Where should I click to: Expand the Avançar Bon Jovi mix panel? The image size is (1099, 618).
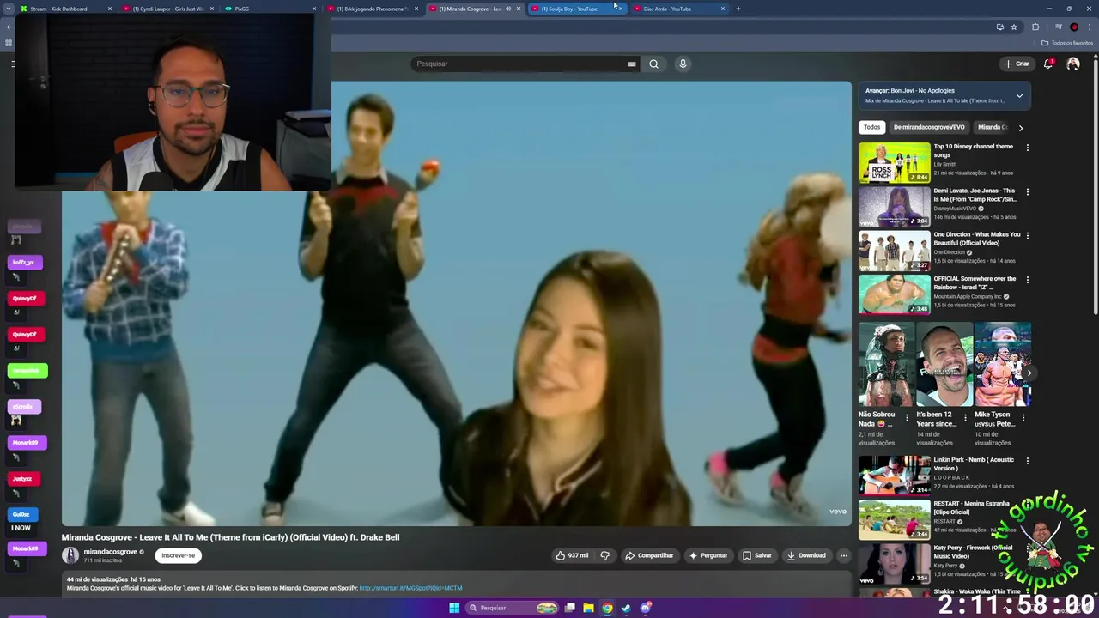click(x=1019, y=95)
